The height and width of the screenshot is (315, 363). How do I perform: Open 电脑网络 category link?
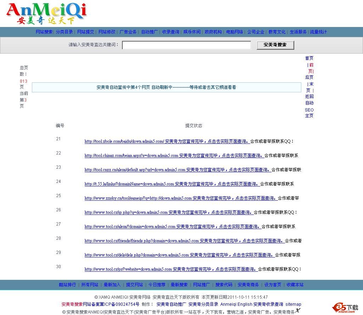point(235,32)
